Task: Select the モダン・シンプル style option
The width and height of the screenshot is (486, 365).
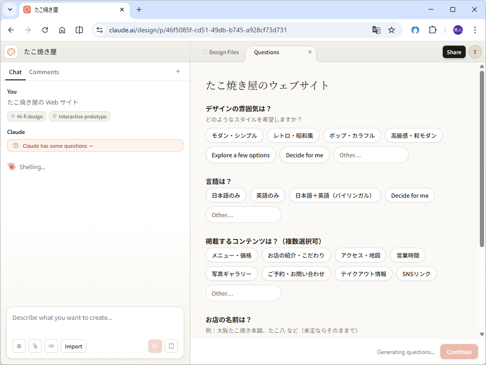Action: pos(234,135)
